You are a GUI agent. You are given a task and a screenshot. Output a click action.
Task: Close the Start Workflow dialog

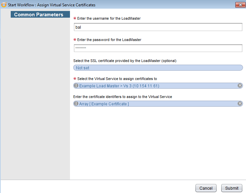(x=240, y=5)
